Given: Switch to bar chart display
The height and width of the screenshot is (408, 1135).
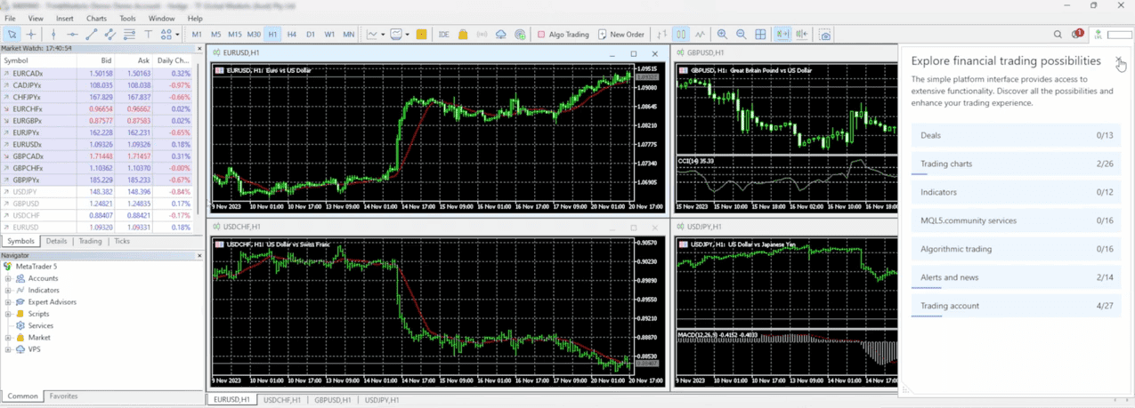Looking at the screenshot, I should coord(661,35).
